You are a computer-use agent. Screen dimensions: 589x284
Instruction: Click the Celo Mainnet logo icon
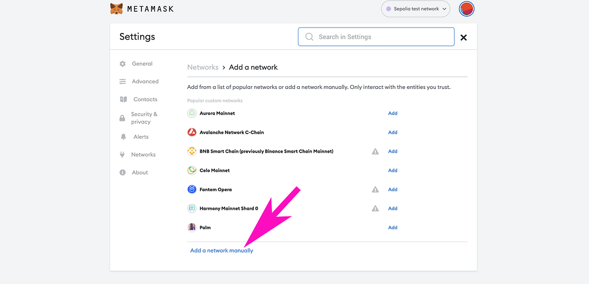point(192,171)
